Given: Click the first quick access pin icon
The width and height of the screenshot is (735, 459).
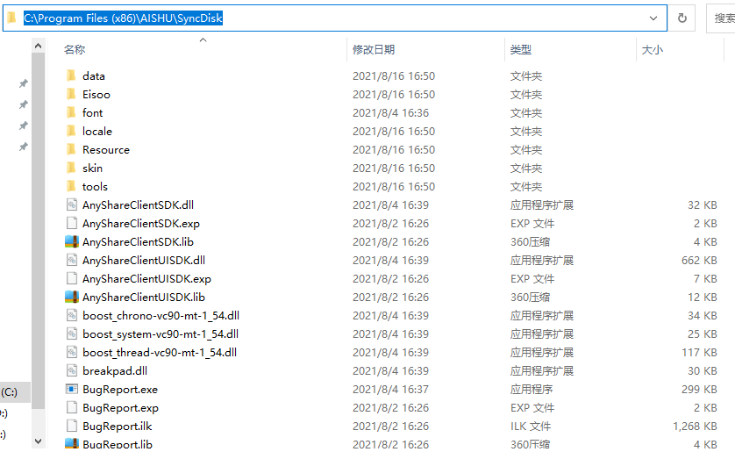Looking at the screenshot, I should click(23, 83).
